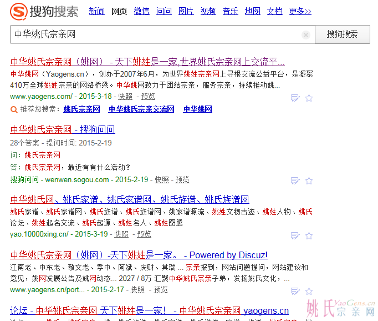Click the question text 问：姚氏宗亲网
The width and height of the screenshot is (378, 321).
coord(35,155)
